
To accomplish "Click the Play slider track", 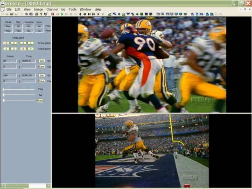I will pyautogui.click(x=19, y=89).
